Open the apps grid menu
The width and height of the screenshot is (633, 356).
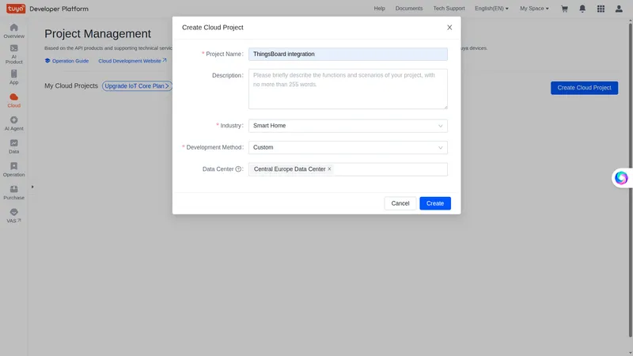(x=601, y=9)
